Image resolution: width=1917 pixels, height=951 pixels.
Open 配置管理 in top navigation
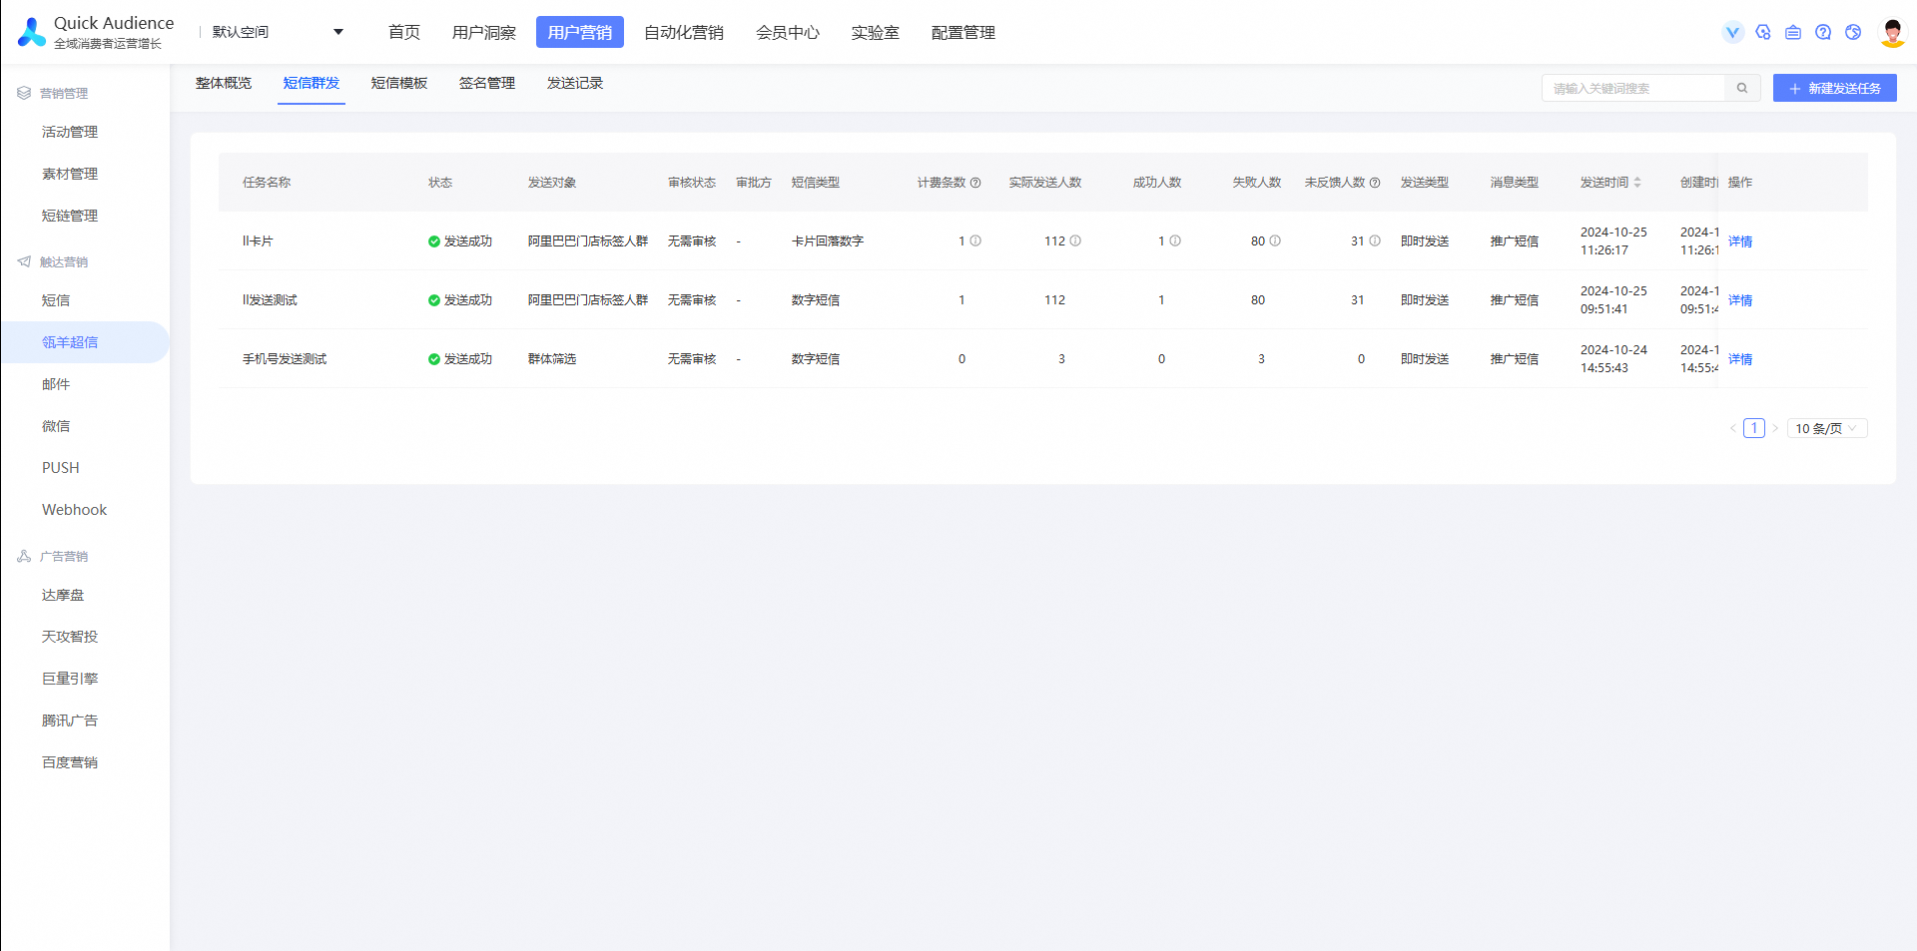pyautogui.click(x=963, y=32)
